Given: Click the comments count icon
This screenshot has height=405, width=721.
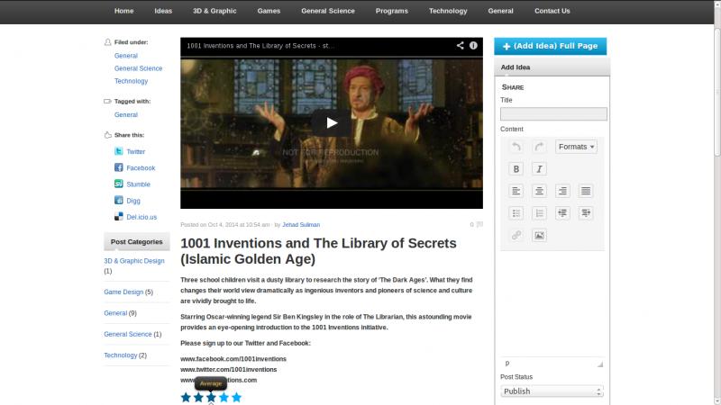Looking at the screenshot, I should point(479,224).
